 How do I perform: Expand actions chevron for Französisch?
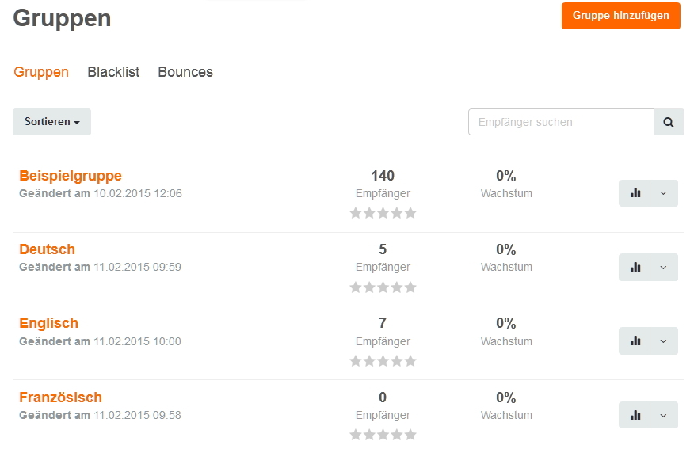pos(663,415)
